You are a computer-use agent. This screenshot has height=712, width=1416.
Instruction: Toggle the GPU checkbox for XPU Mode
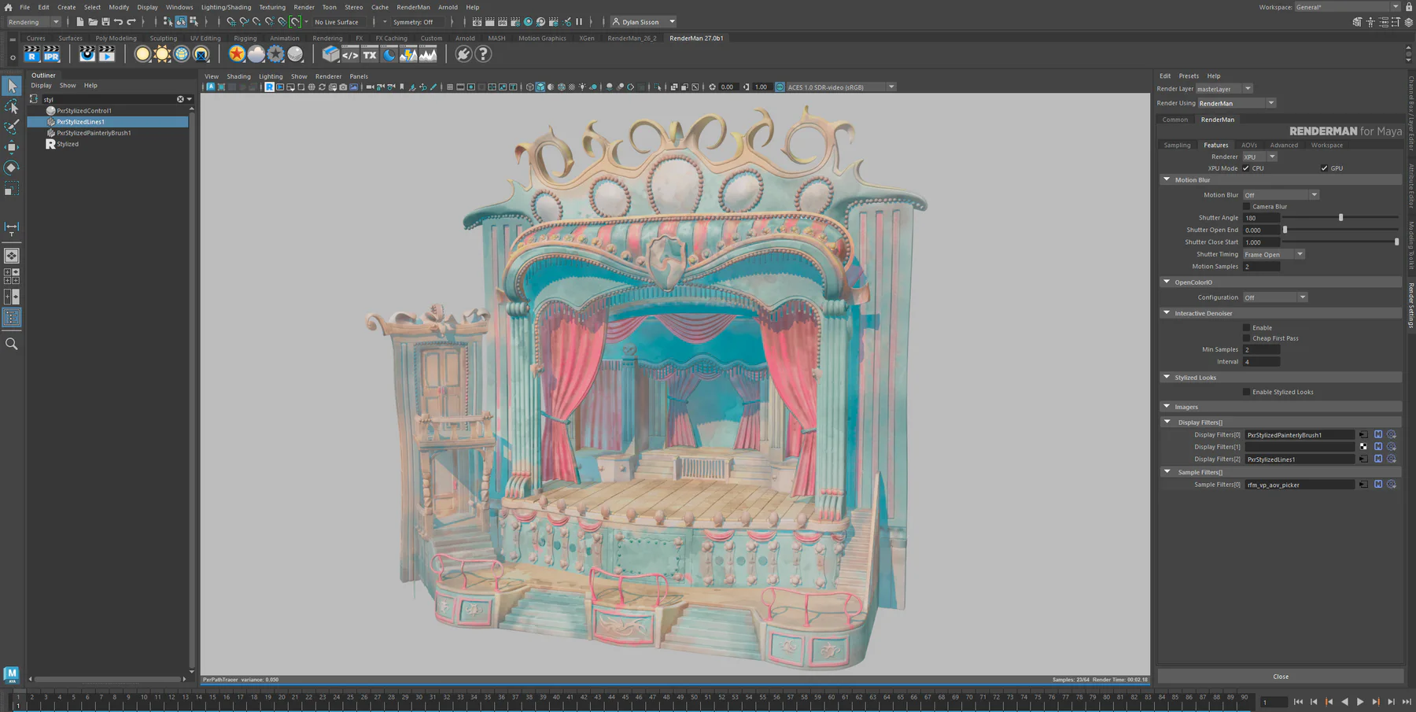tap(1325, 168)
